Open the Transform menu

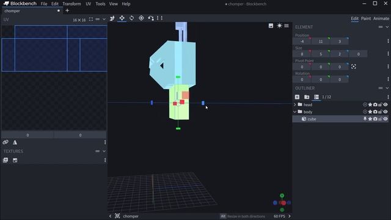(71, 4)
